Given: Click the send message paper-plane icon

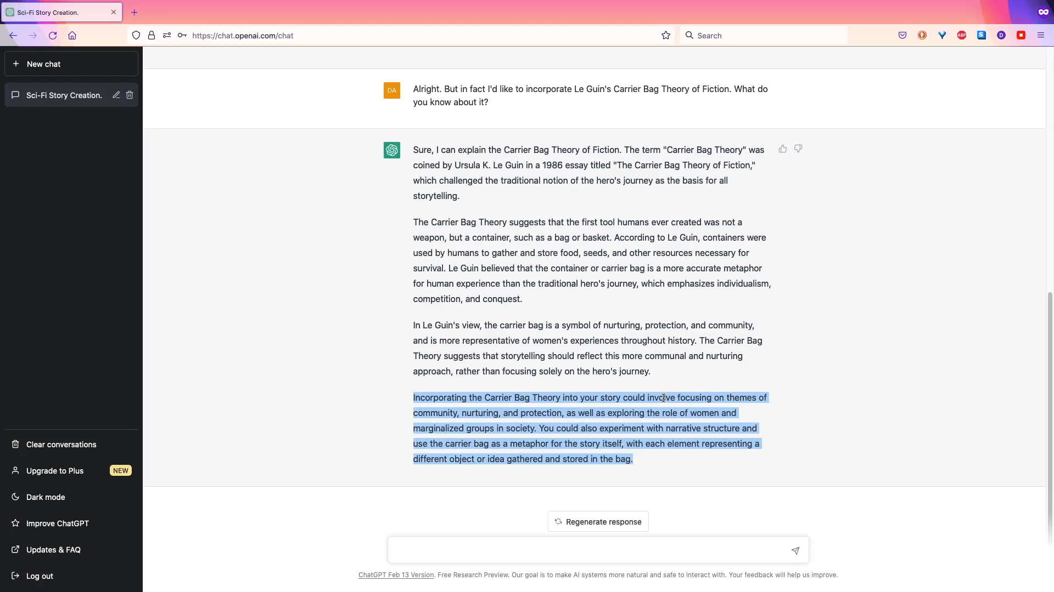Looking at the screenshot, I should click(795, 550).
